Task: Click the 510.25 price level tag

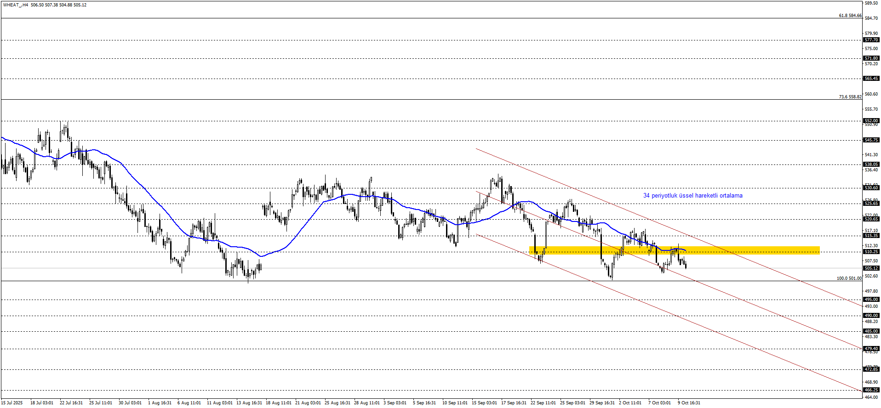Action: [x=871, y=252]
